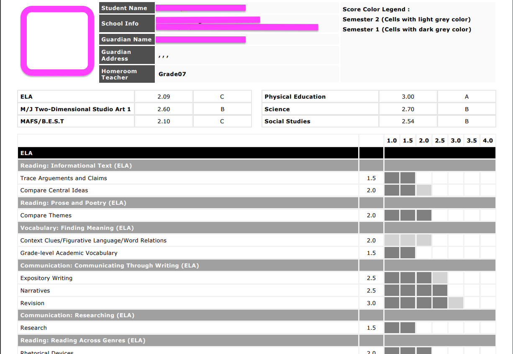The image size is (513, 354).
Task: Click the 1.0 scale column header
Action: [392, 140]
